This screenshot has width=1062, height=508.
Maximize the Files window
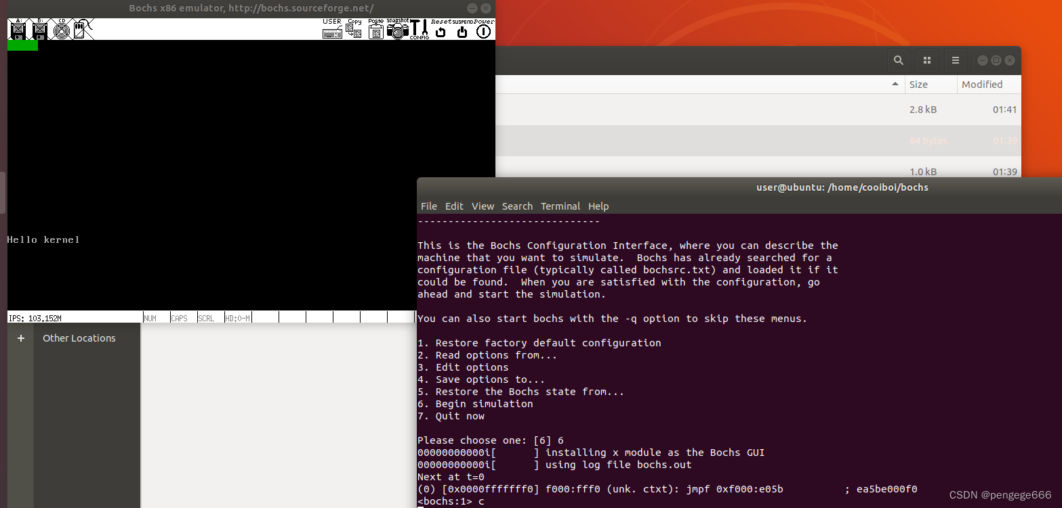click(996, 60)
